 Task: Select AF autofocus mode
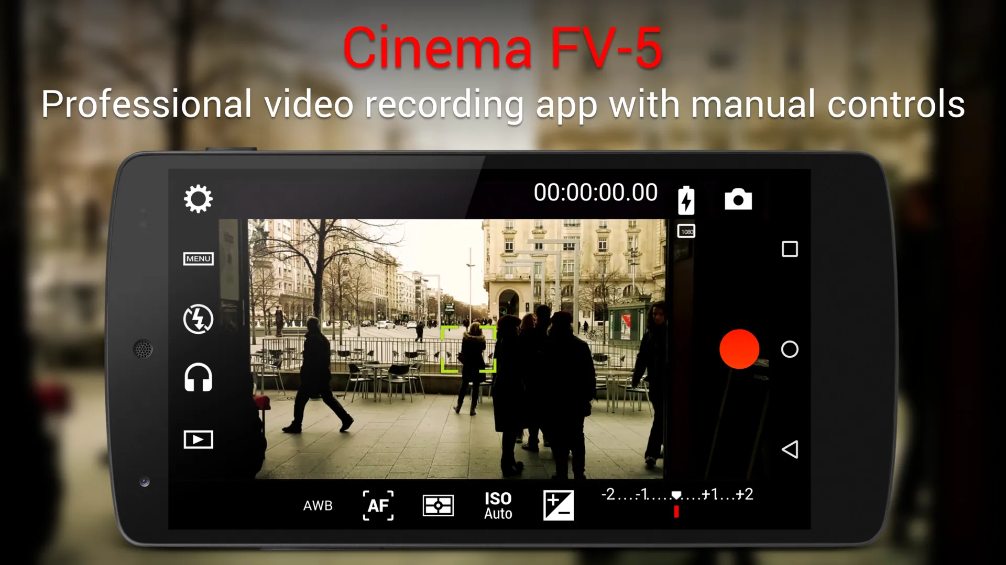pos(378,504)
